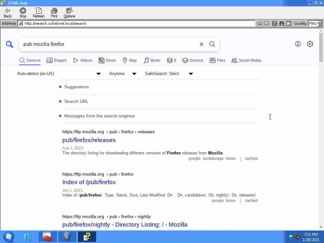The image size is (324, 243).
Task: Refresh the current page
Action: [x=39, y=13]
